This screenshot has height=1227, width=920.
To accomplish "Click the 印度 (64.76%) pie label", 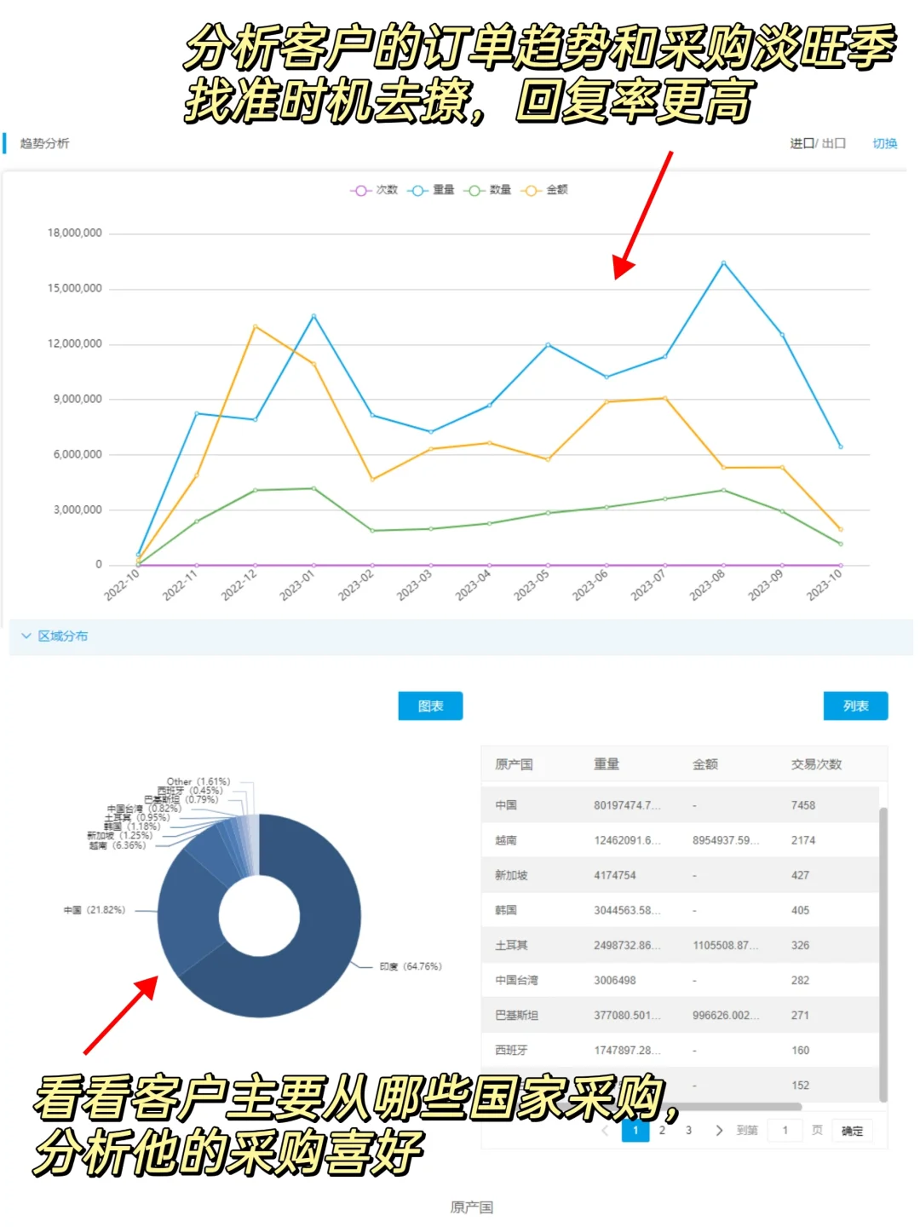I will [x=411, y=966].
